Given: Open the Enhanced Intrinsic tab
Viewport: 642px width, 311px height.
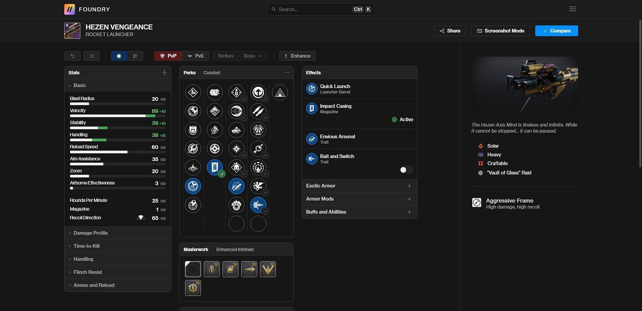Looking at the screenshot, I should (x=235, y=249).
